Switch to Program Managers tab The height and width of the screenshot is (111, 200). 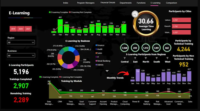(x=86, y=3)
